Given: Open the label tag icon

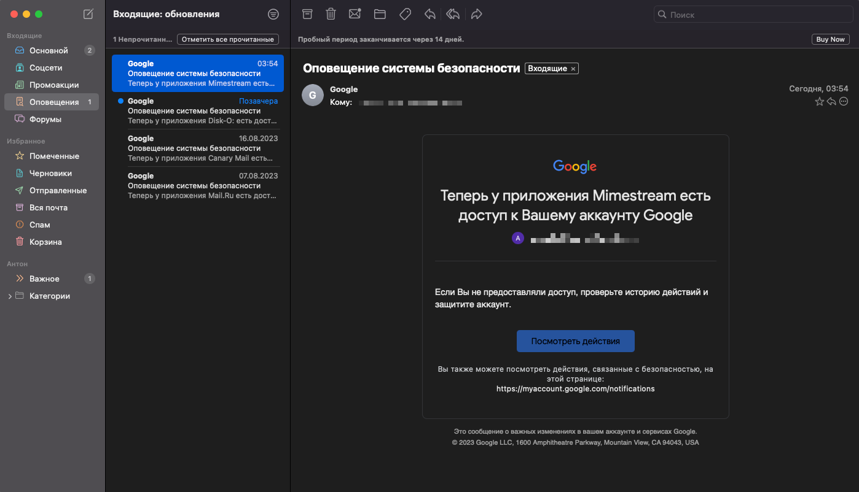Looking at the screenshot, I should 405,14.
